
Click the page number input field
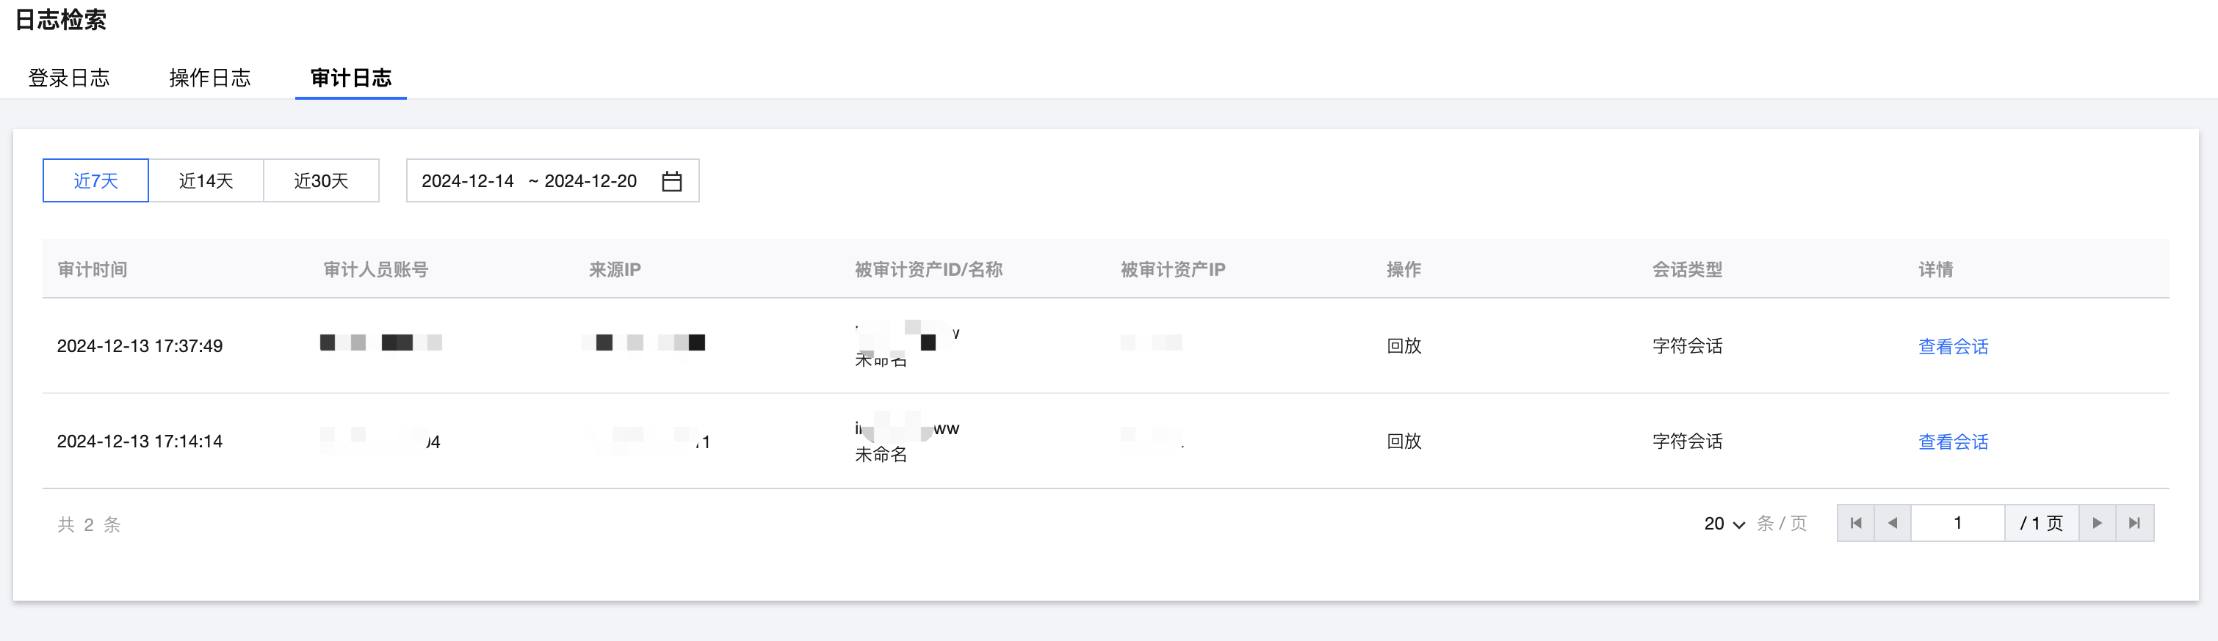pos(1957,523)
